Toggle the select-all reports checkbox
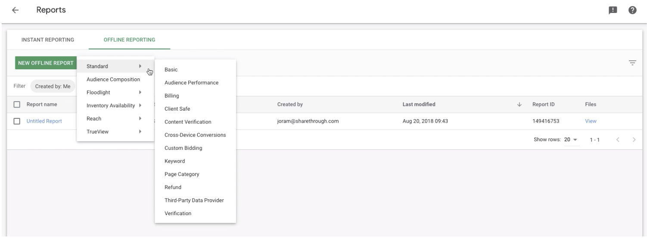647x241 pixels. 17,105
